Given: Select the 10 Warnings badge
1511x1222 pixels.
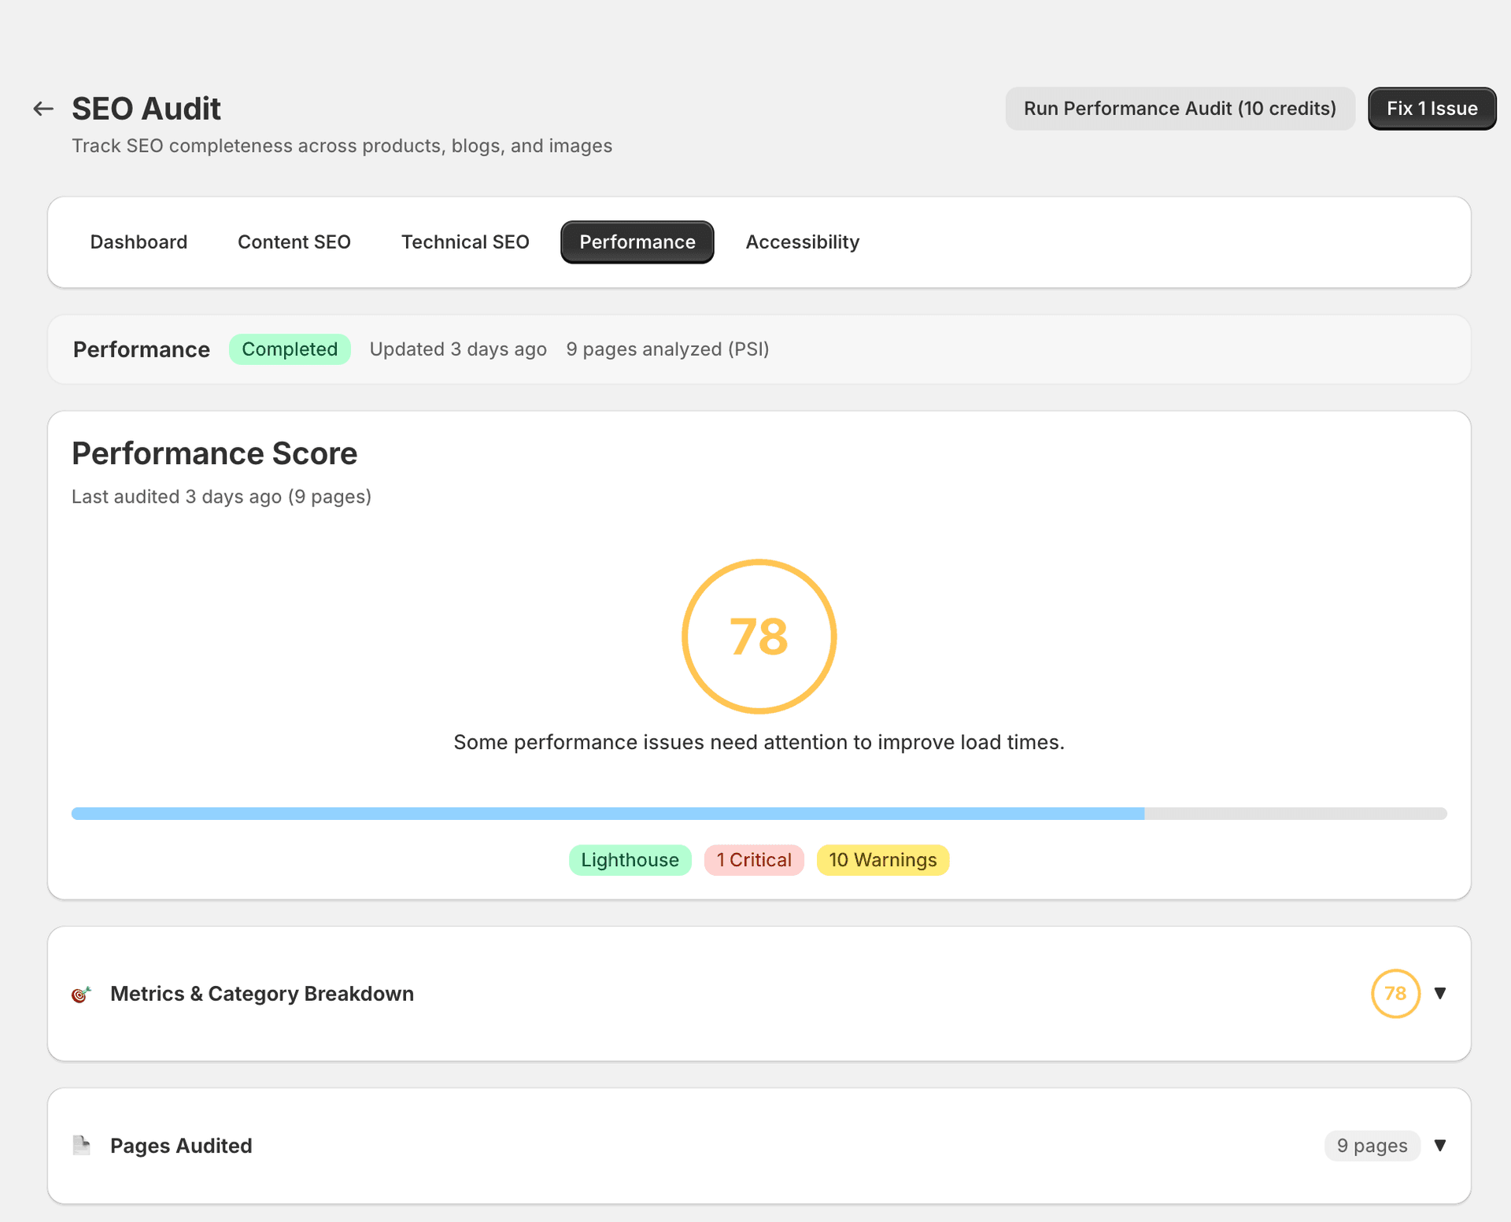Looking at the screenshot, I should pos(882,859).
